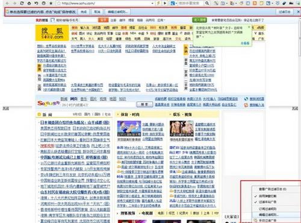Image resolution: width=301 pixels, height=223 pixels.
Task: Select the 新闻 tab in Sogou search
Action: 64,99
